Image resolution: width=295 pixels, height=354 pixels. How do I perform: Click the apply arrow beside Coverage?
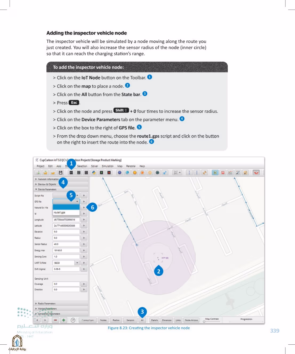pyautogui.click(x=84, y=284)
